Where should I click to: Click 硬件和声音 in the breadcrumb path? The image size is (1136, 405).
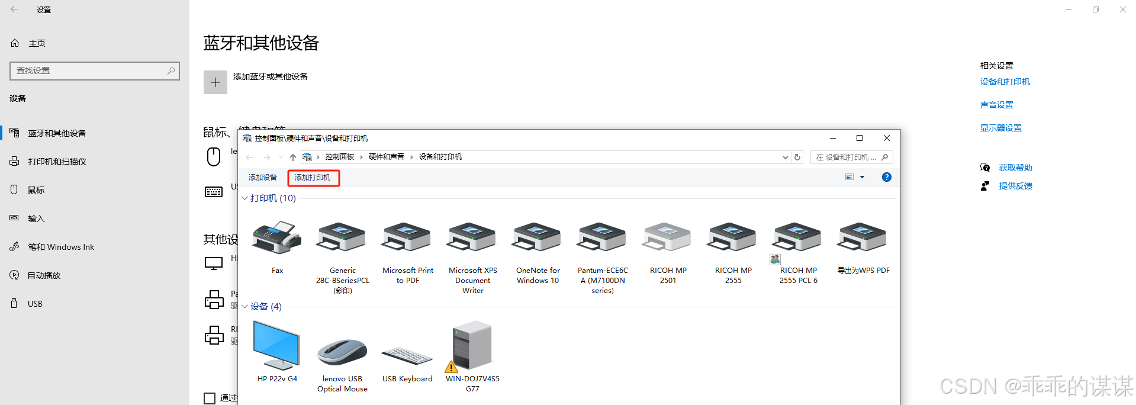(x=386, y=157)
